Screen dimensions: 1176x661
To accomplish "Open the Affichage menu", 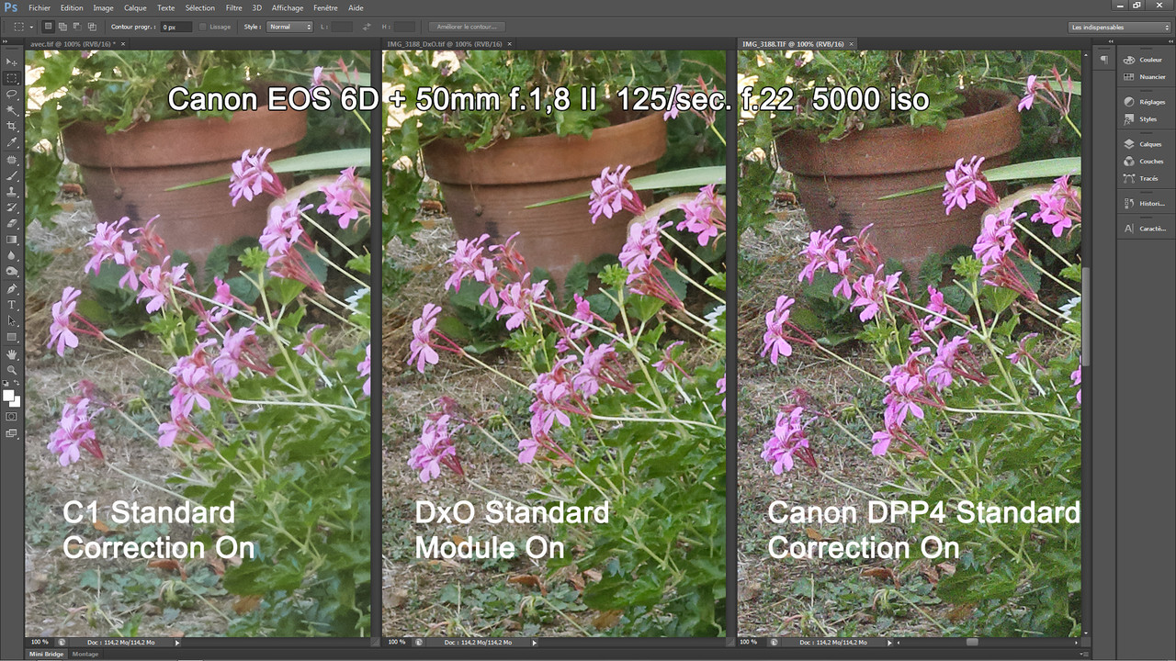I will [288, 7].
